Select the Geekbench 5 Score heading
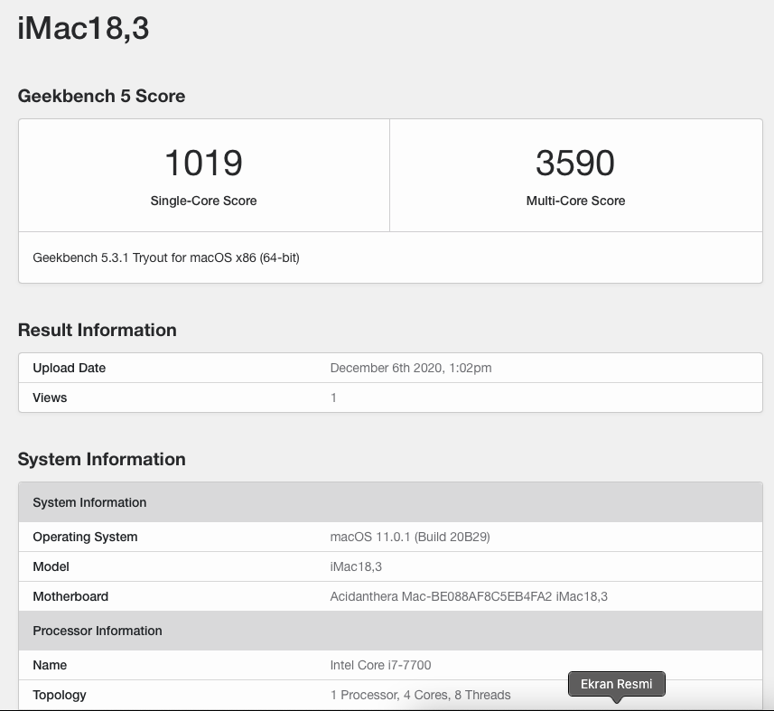This screenshot has height=711, width=774. tap(101, 96)
